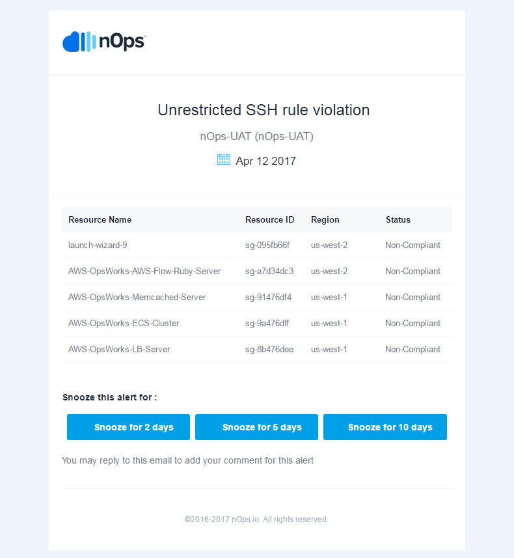Screen dimensions: 514x558
Task: Select AWS-OpsWorks-LB-Server resource name
Action: [119, 350]
